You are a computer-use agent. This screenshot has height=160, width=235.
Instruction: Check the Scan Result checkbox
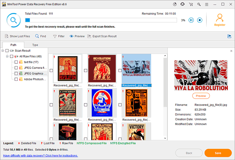coord(7,51)
